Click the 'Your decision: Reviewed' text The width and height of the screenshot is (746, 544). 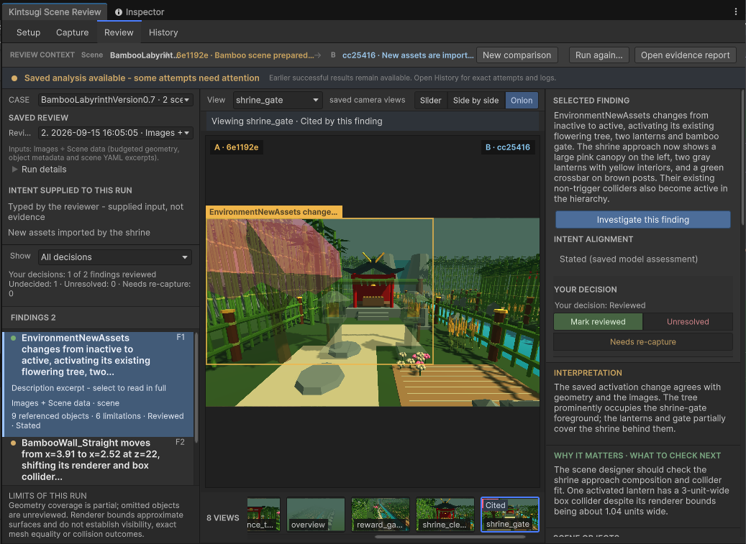(600, 305)
